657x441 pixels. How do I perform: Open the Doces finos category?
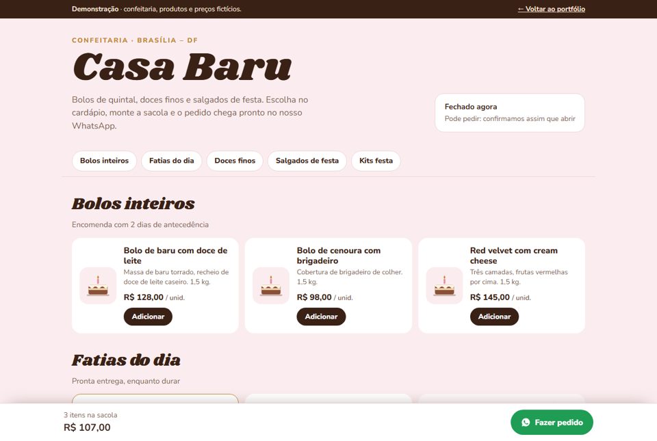pyautogui.click(x=235, y=161)
